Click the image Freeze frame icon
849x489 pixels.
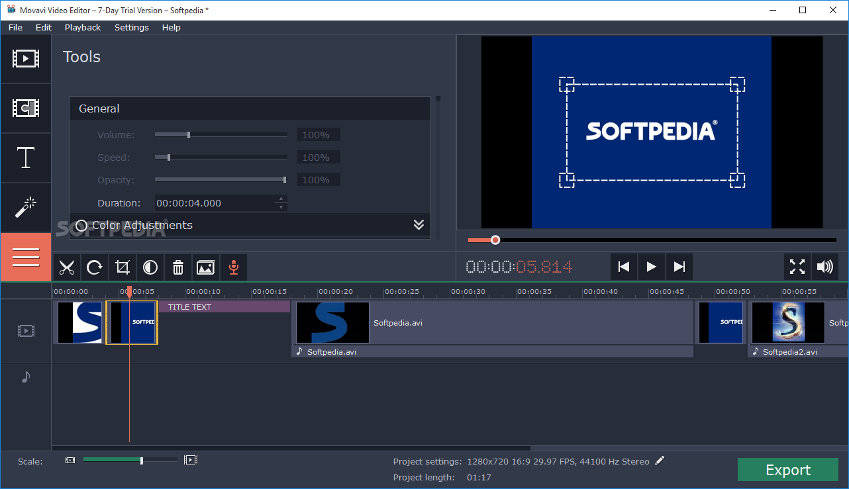pyautogui.click(x=206, y=267)
